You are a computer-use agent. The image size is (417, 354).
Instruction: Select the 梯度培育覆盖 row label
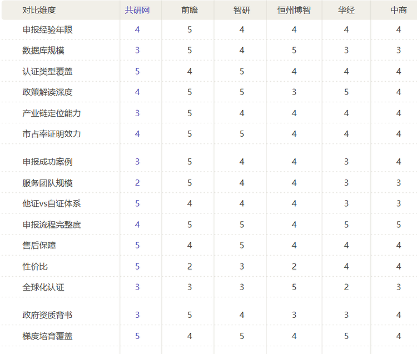pos(48,336)
